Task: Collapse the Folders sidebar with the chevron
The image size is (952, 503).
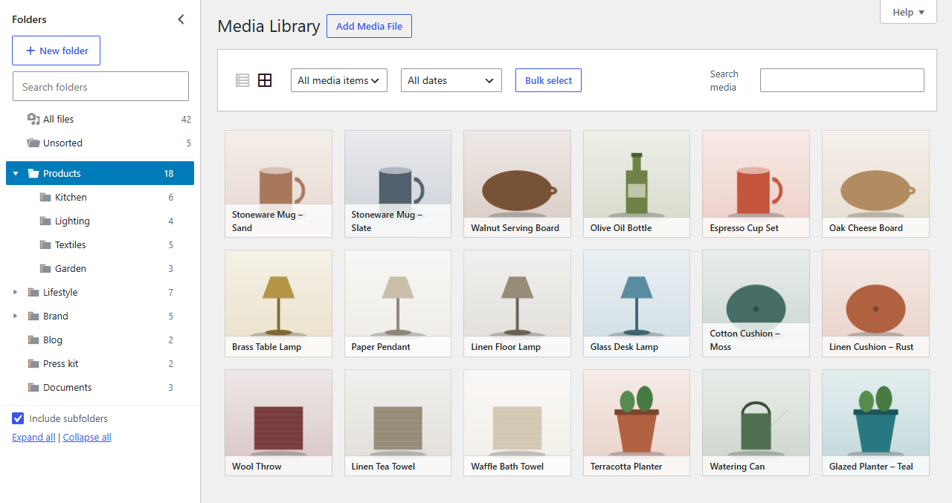Action: tap(181, 19)
